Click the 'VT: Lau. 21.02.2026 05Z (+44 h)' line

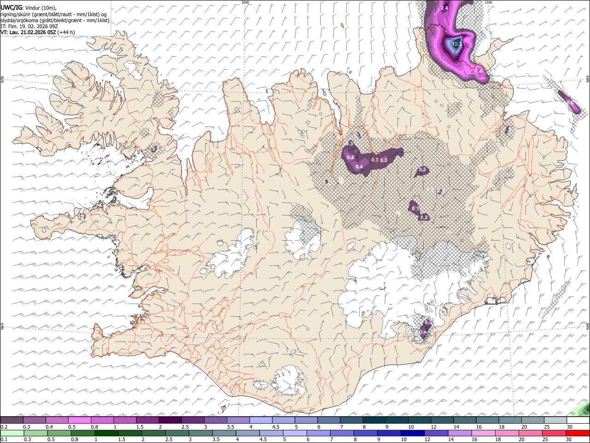[38, 32]
